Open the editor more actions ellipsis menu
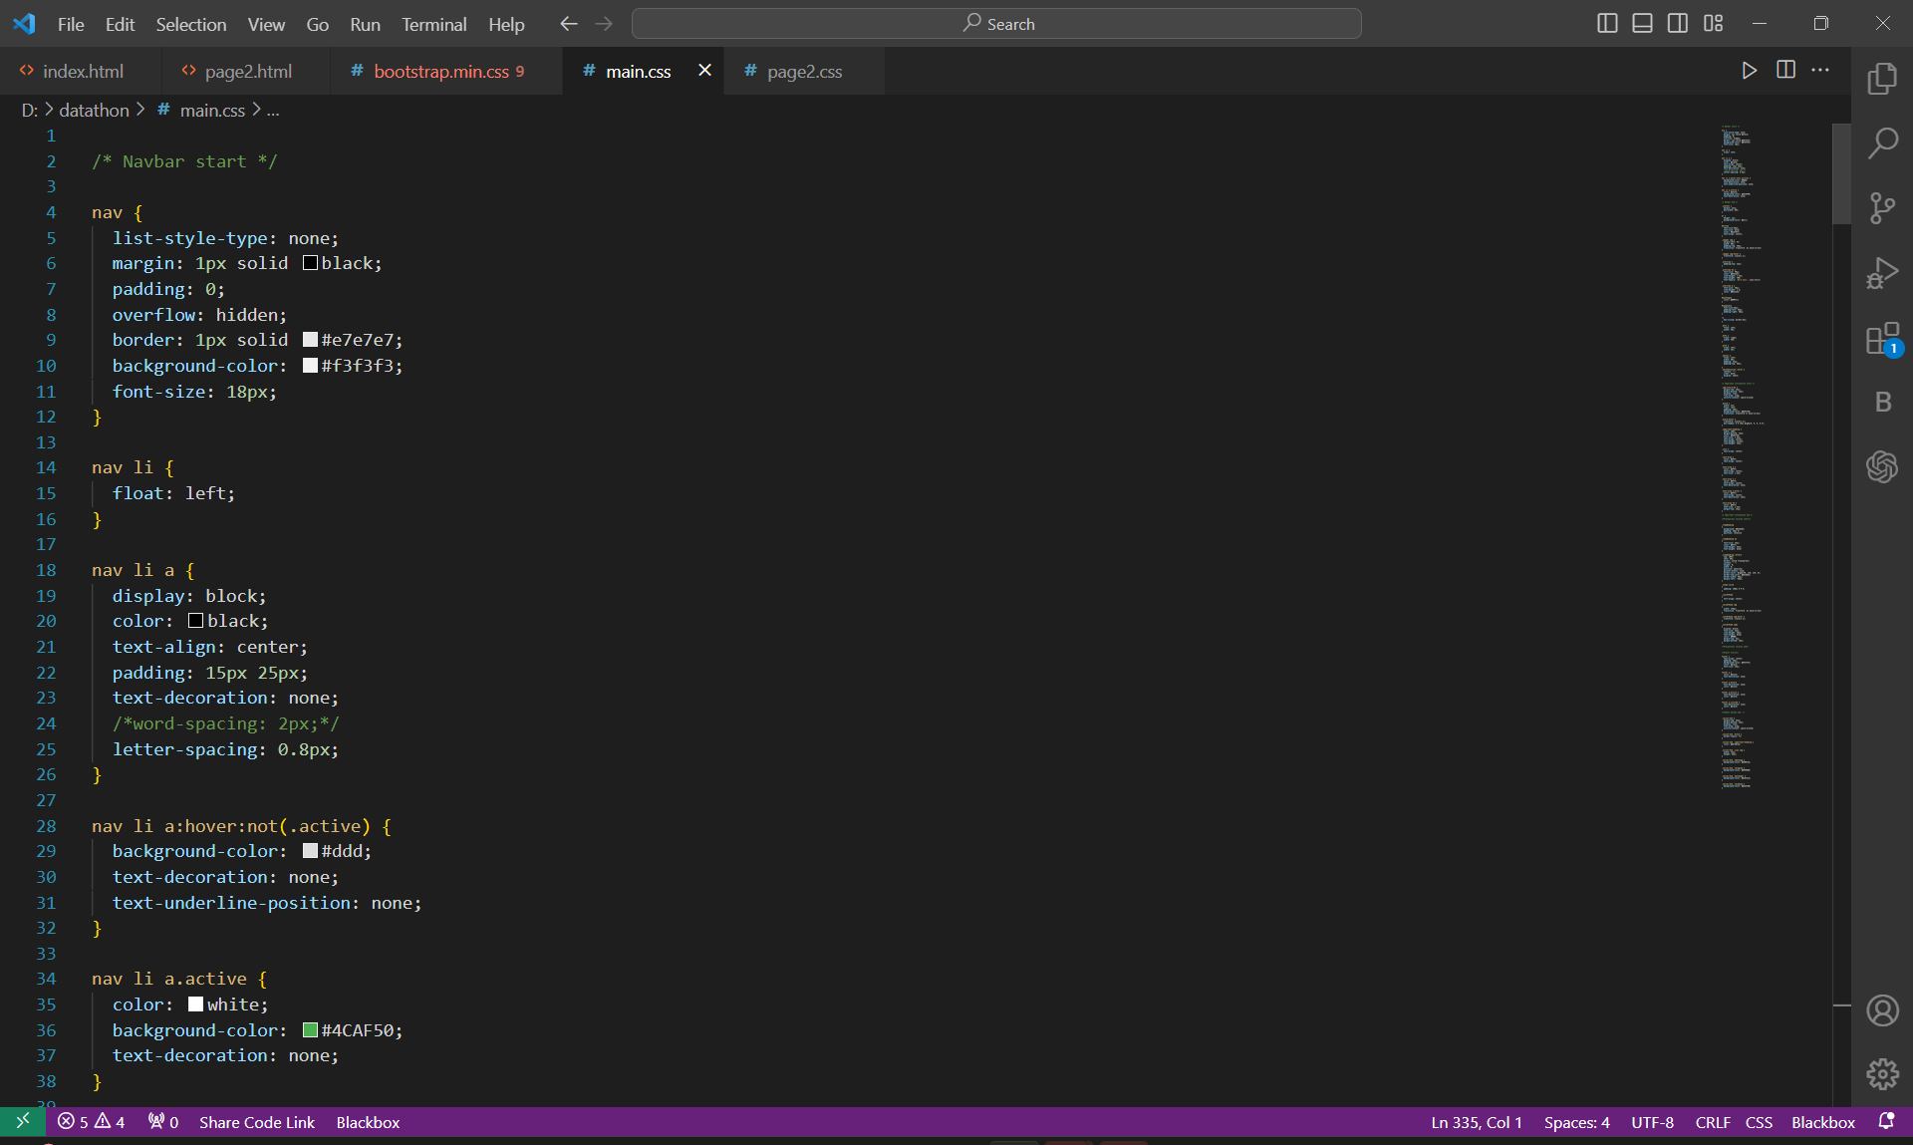 tap(1820, 71)
